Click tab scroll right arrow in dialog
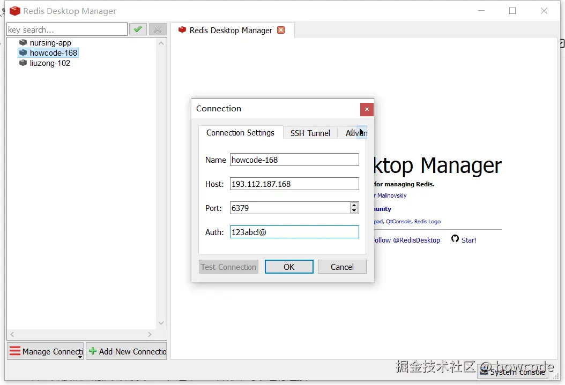 coord(362,132)
